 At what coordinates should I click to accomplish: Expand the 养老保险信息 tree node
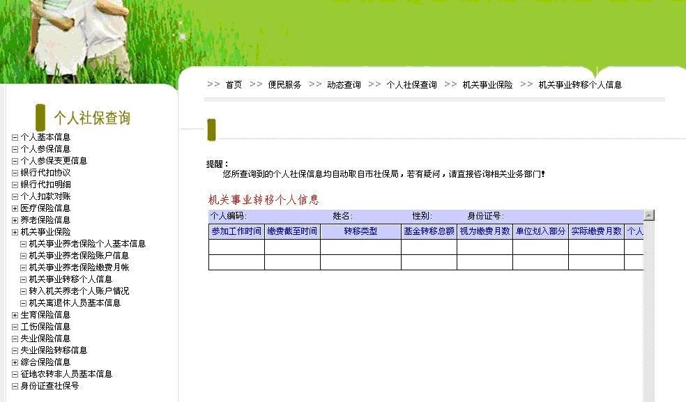(16, 219)
